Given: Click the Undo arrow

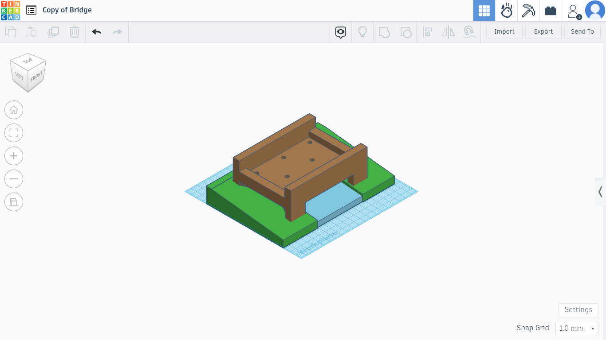Looking at the screenshot, I should tap(96, 32).
